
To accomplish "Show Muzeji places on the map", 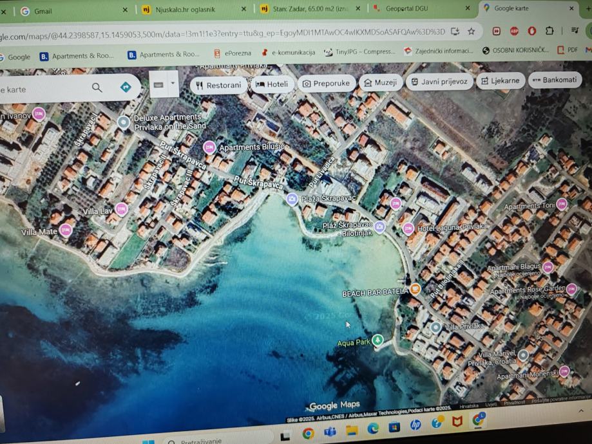I will 380,82.
